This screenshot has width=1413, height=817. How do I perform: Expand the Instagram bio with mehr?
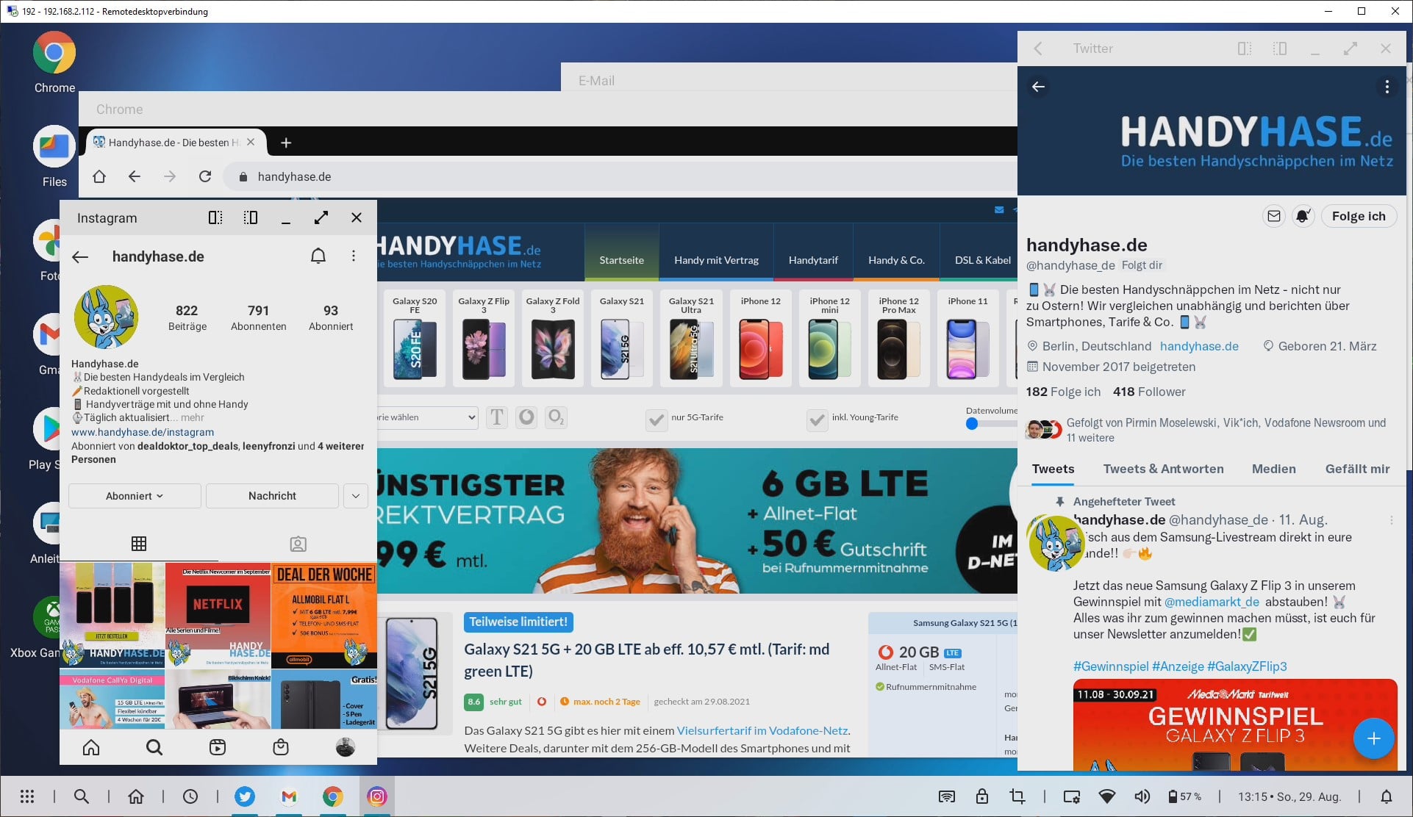point(193,417)
